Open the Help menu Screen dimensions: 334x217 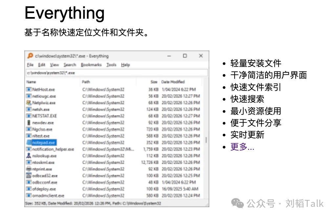click(125, 65)
